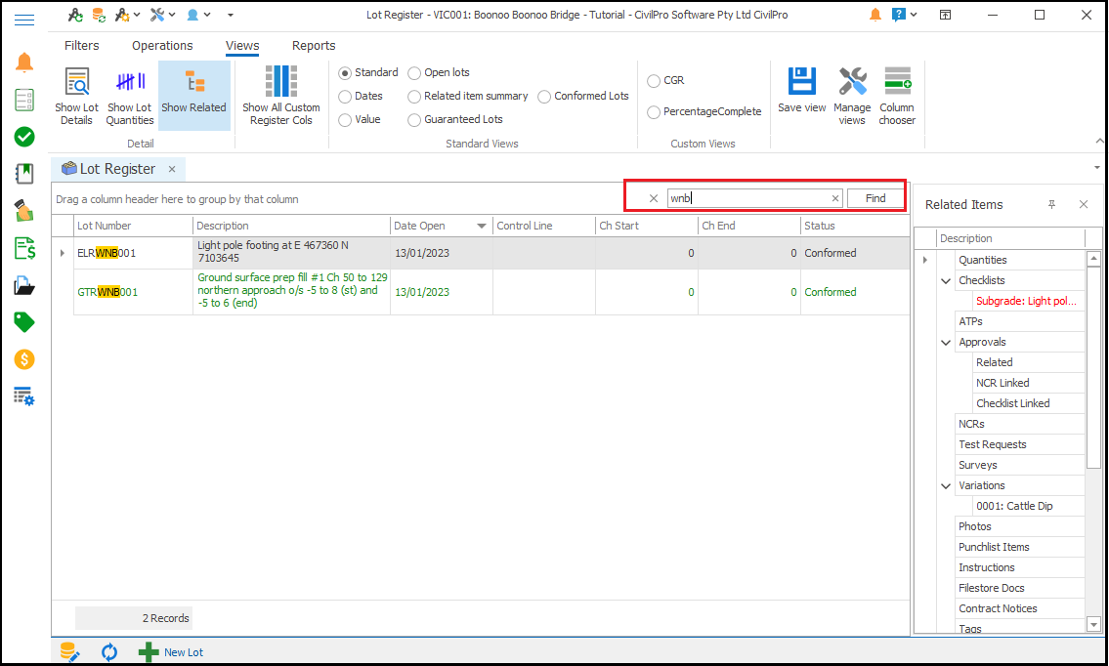Open the quick access toolbar customize arrow

coord(230,14)
